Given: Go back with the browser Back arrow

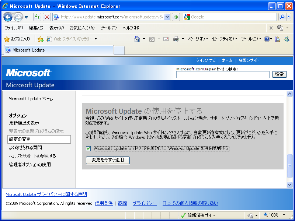Looking at the screenshot, I should coord(8,17).
